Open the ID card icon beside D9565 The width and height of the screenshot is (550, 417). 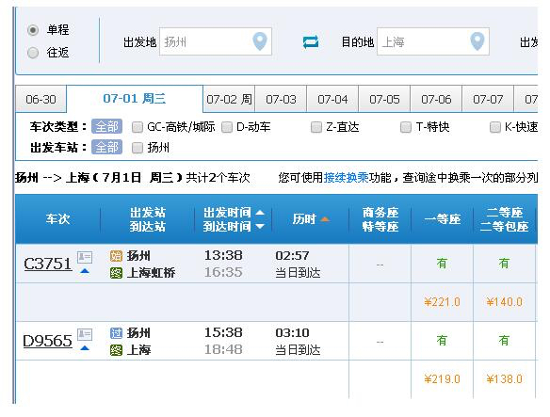pyautogui.click(x=85, y=334)
